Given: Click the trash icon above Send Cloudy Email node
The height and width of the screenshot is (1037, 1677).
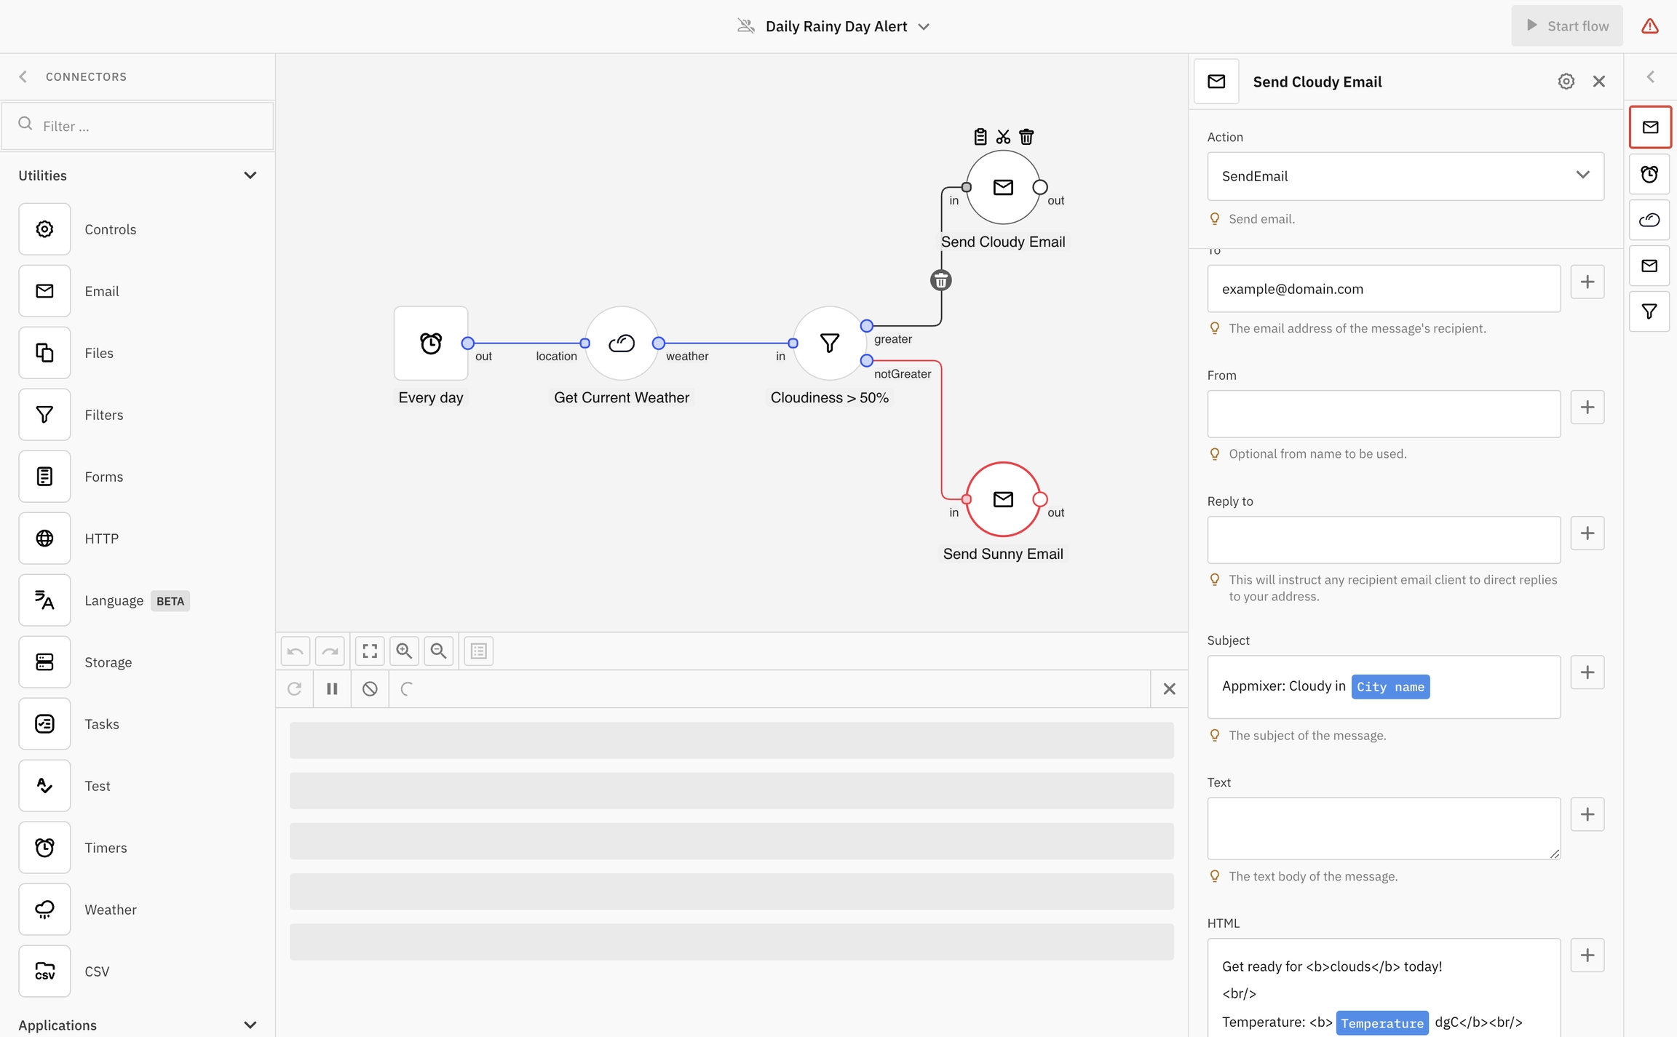Looking at the screenshot, I should (x=1026, y=137).
